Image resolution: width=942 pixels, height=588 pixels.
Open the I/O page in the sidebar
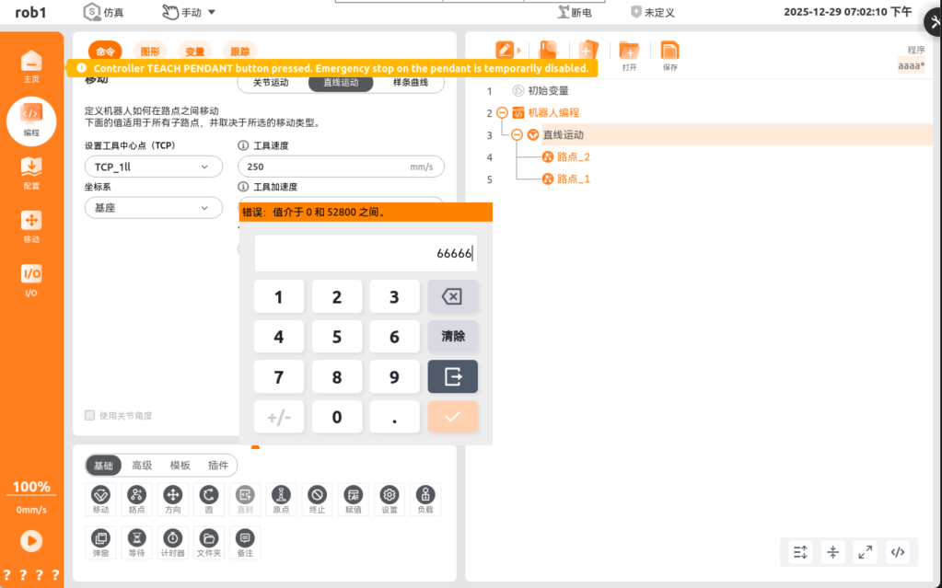pyautogui.click(x=31, y=281)
